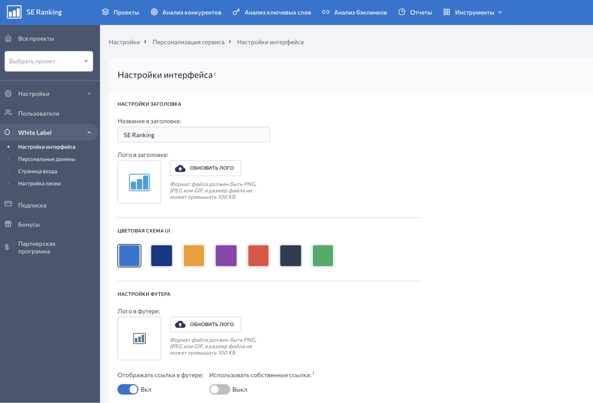Open Projects via the layers icon

[x=105, y=12]
